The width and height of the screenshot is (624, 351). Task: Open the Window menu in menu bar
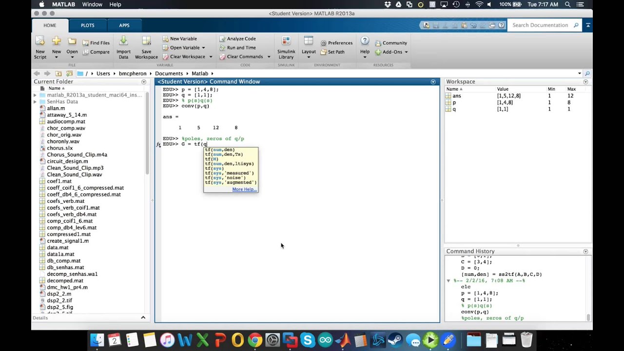pyautogui.click(x=92, y=4)
